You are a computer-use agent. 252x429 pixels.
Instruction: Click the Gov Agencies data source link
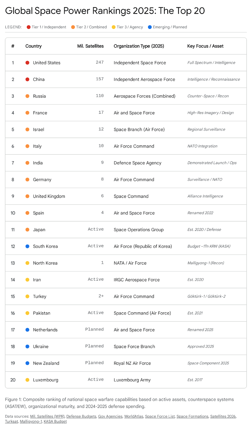(110, 416)
